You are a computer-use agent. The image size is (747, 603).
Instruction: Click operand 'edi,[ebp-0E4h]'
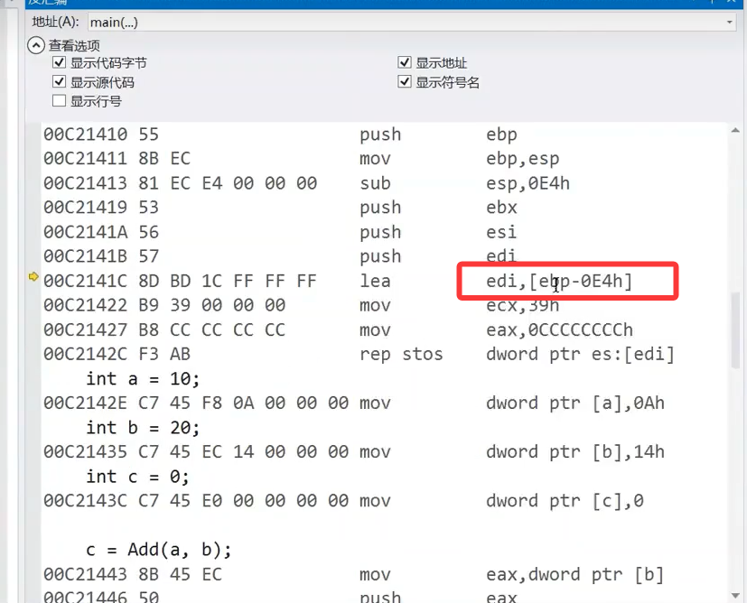(559, 282)
